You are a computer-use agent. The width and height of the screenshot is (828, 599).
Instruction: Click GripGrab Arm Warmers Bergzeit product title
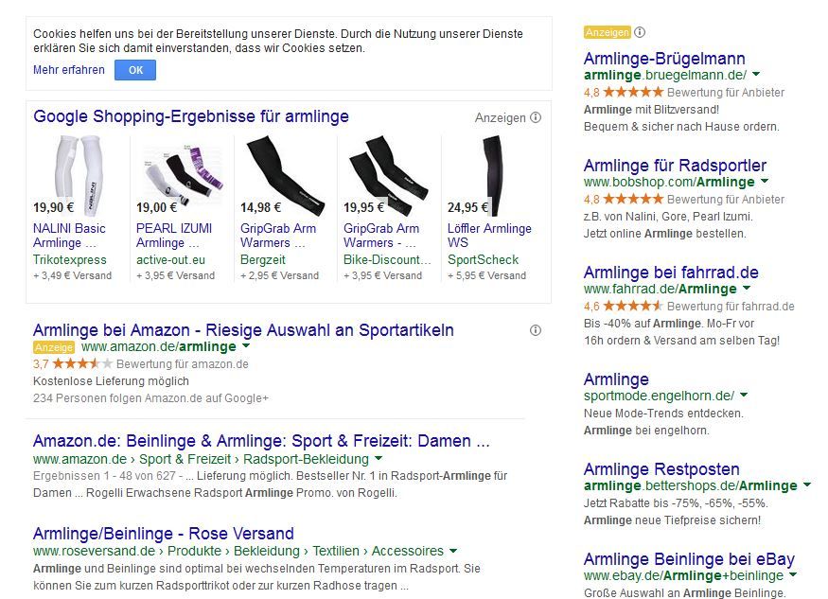pos(278,236)
